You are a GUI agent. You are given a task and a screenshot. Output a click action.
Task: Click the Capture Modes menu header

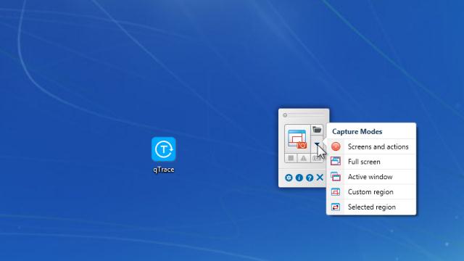click(x=357, y=131)
